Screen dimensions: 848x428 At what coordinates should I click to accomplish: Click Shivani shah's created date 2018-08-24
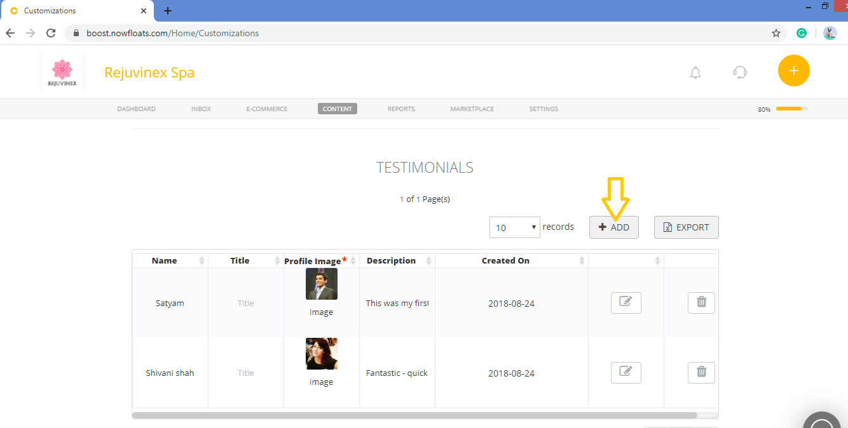511,373
